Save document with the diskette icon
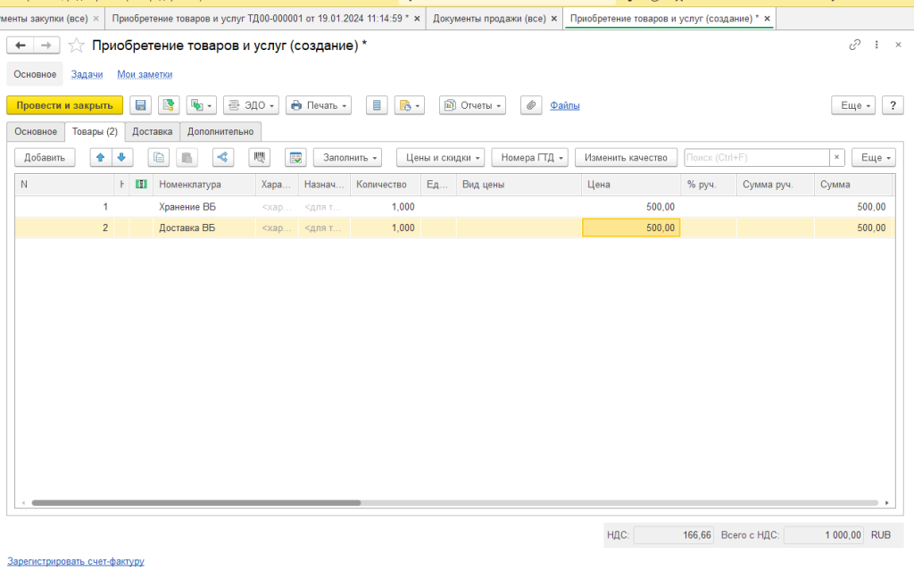Viewport: 914px width, 571px height. tap(140, 105)
